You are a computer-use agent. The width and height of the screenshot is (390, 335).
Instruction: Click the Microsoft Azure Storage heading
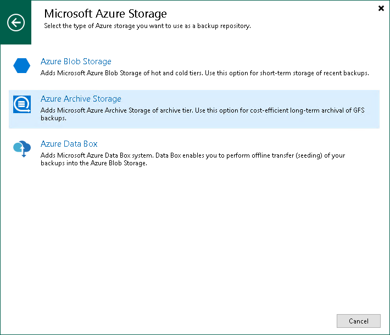105,13
